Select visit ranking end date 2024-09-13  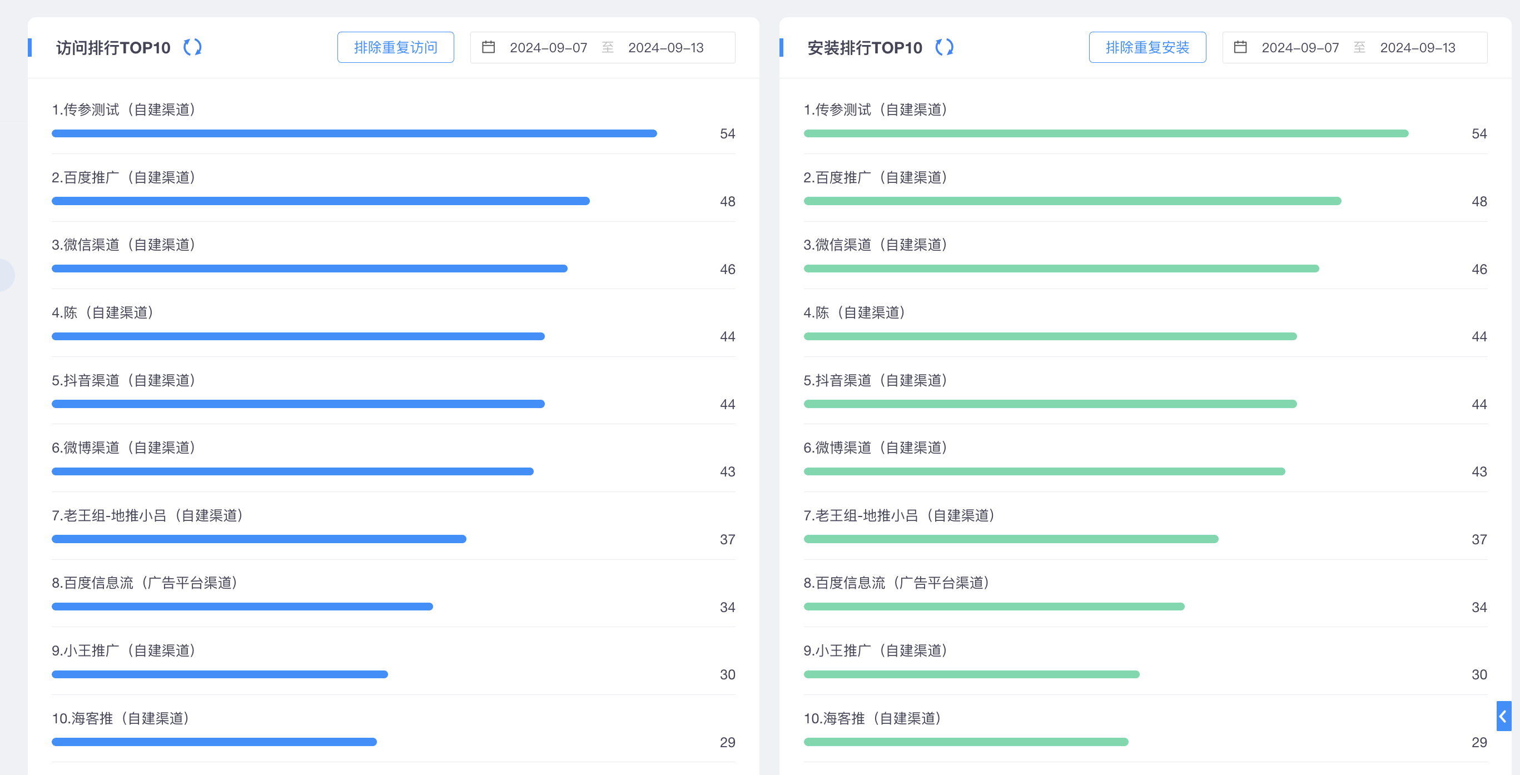click(665, 48)
